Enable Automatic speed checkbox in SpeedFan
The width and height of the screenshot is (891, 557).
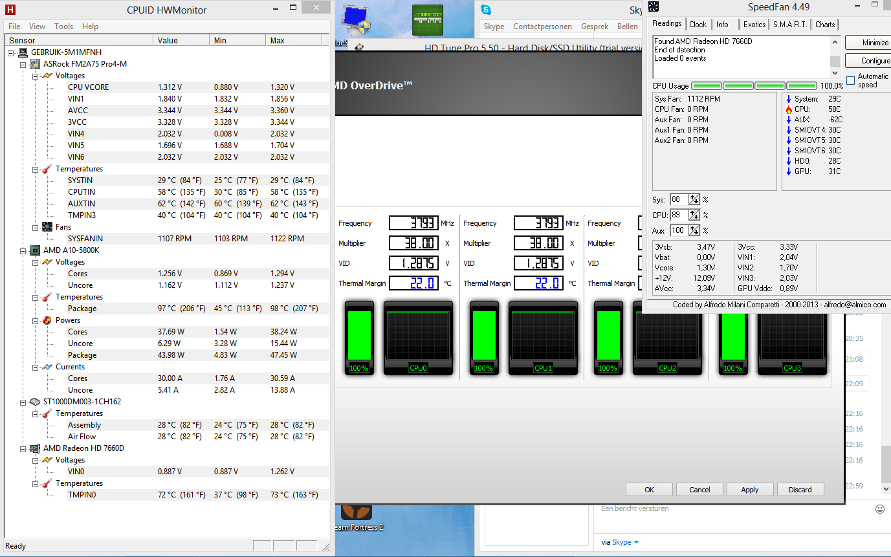click(851, 81)
